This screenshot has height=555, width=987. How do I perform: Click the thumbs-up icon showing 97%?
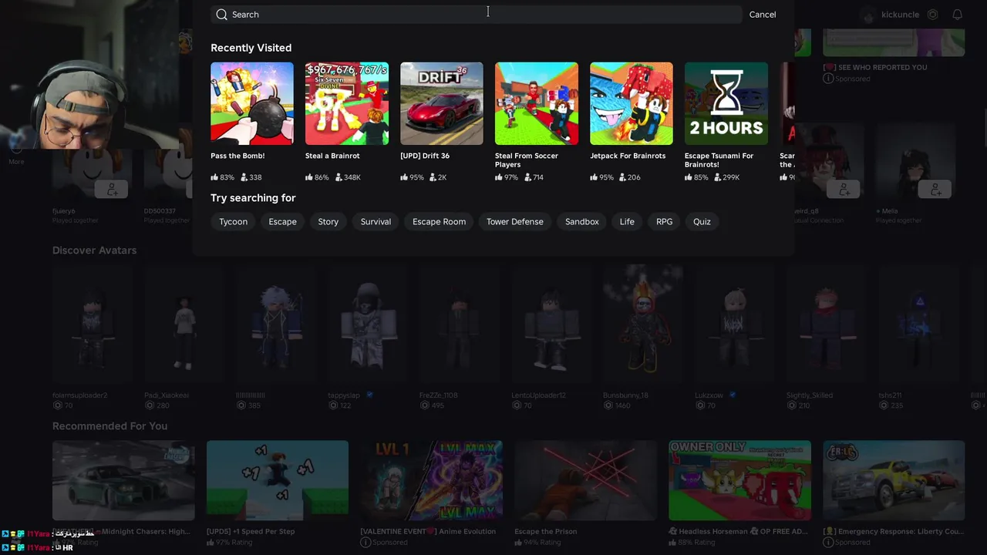499,177
